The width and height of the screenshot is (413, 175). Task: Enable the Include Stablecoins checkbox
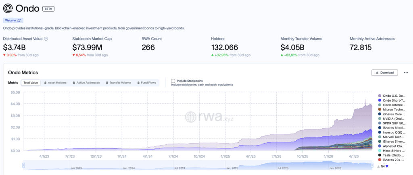point(173,81)
